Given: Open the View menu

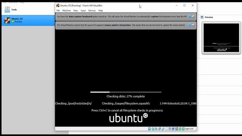Looking at the screenshot, I should [x=76, y=11].
